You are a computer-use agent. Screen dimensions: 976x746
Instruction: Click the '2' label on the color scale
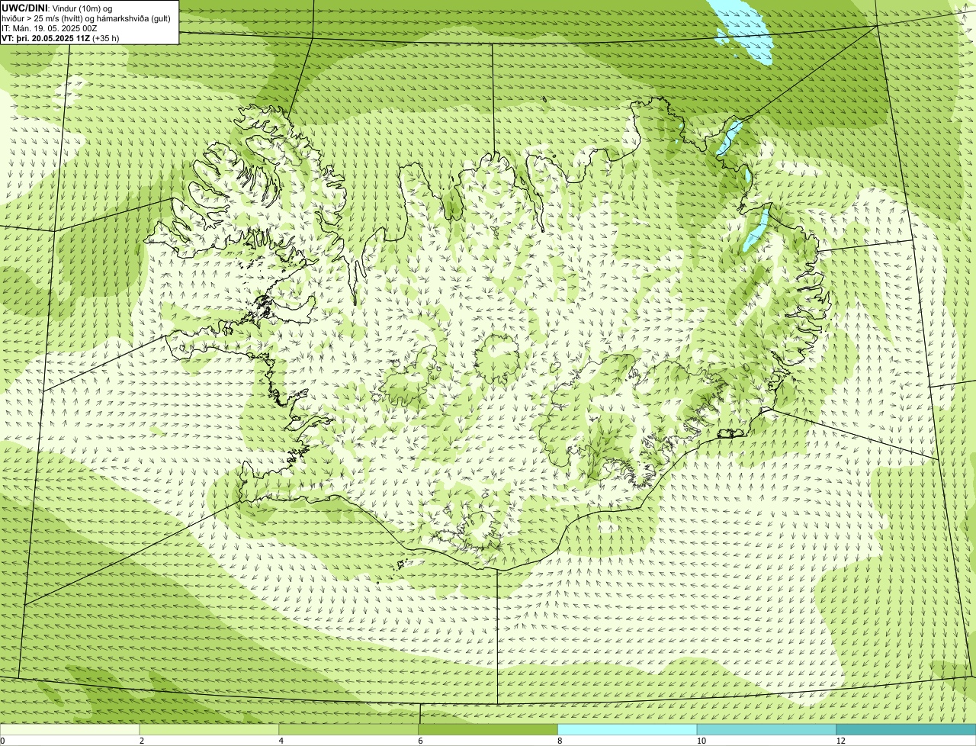point(142,741)
